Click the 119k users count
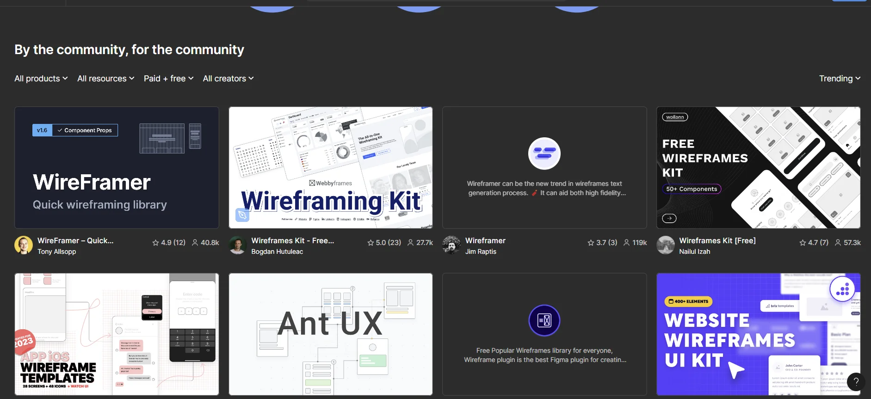Screen dimensions: 871x399 (x=640, y=243)
